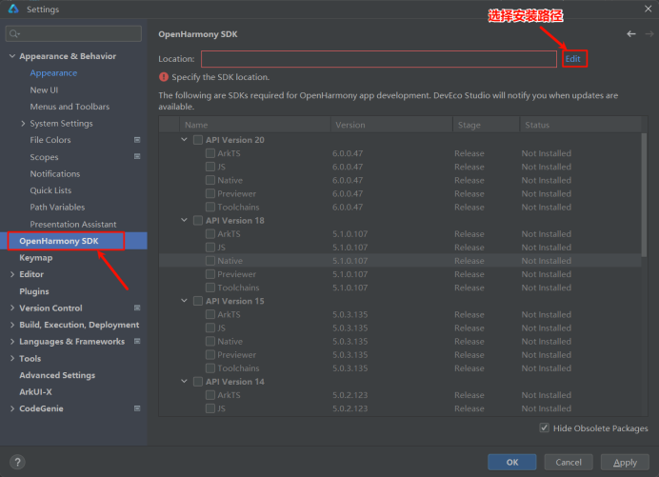
Task: Open Notifications settings
Action: coord(55,173)
